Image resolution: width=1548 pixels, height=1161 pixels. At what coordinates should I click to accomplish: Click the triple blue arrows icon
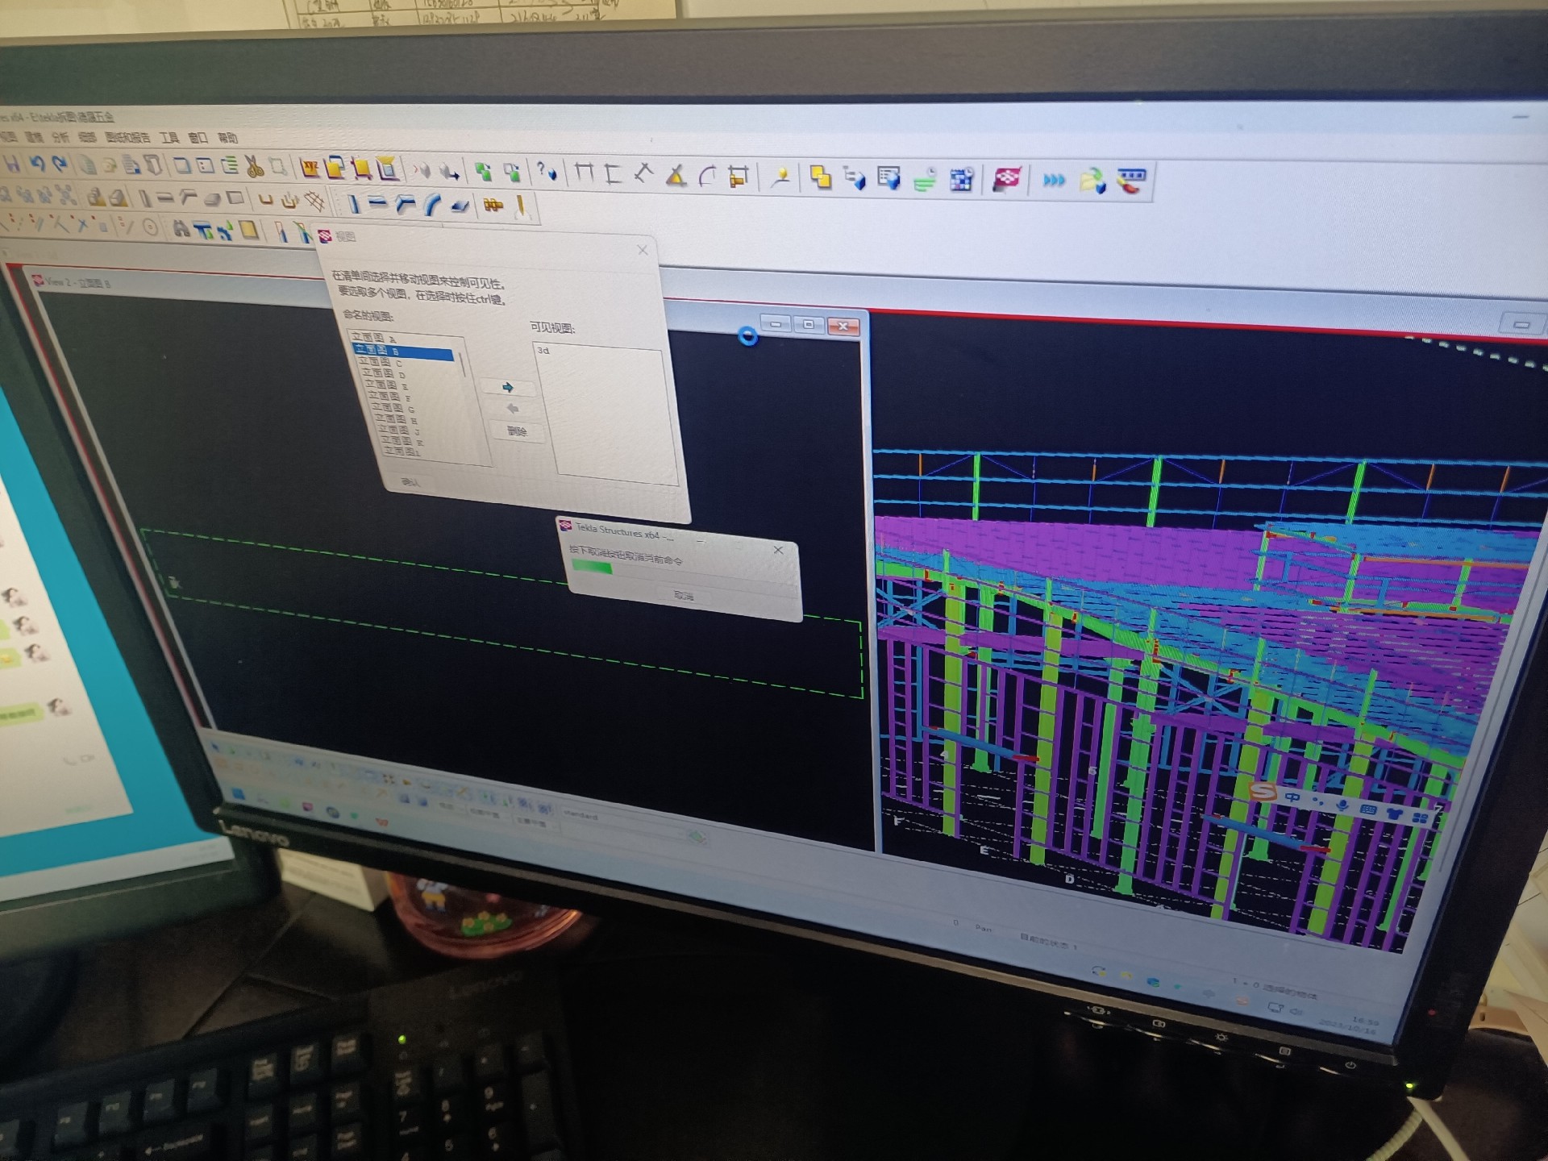1053,180
